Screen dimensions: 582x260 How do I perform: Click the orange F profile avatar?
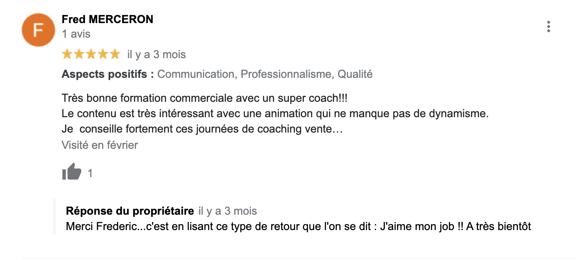pos(38,30)
